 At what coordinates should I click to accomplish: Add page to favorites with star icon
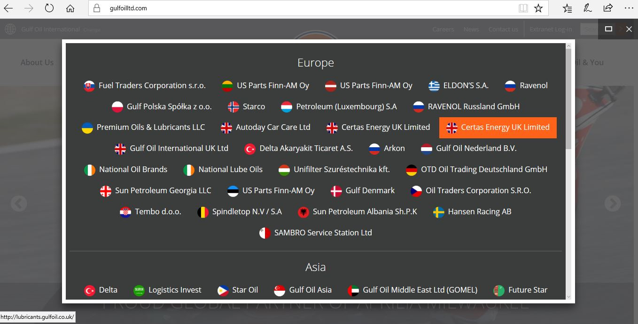538,8
